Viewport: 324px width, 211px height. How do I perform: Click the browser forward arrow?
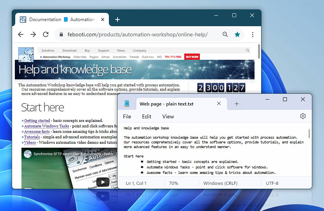[33, 34]
